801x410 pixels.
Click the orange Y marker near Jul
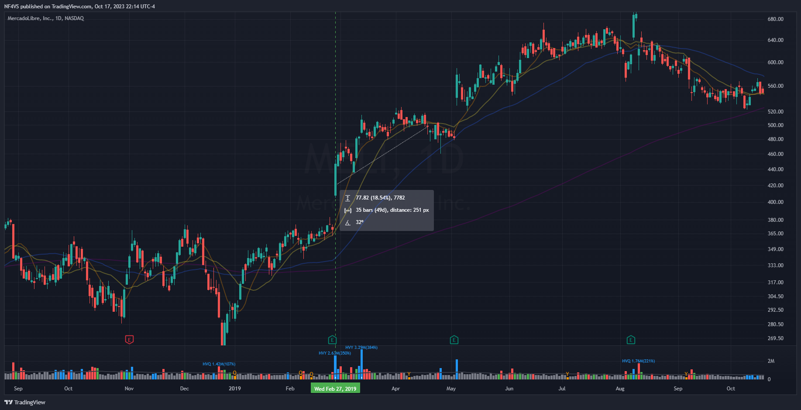[567, 374]
